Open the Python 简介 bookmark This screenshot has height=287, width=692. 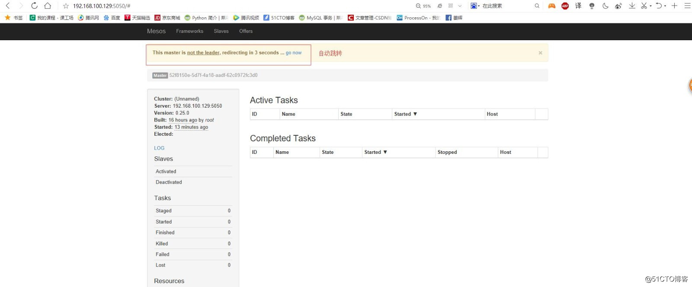(x=206, y=18)
